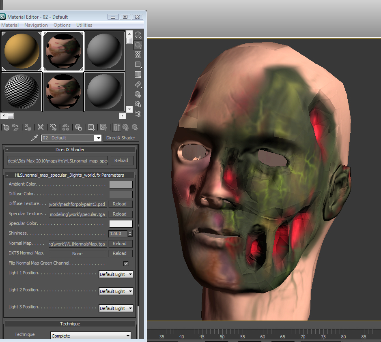Open Light 3 Position dropdown

(x=116, y=308)
